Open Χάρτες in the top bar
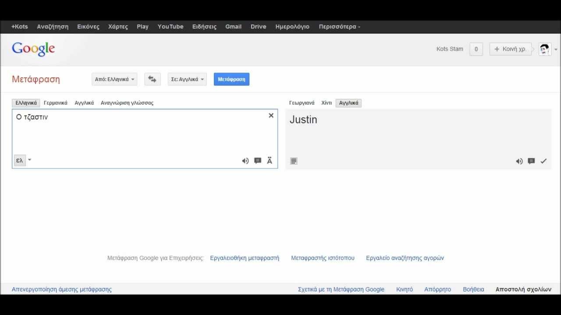The height and width of the screenshot is (315, 561). (118, 27)
